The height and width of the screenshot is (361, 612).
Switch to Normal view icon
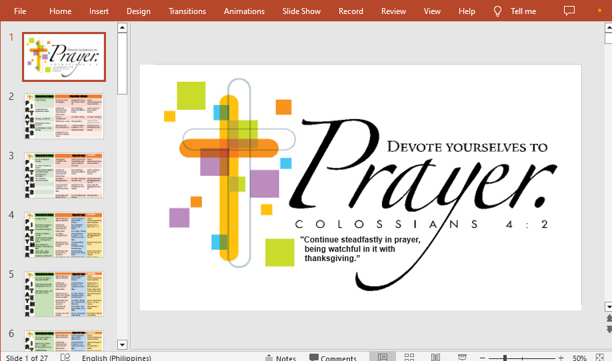(x=383, y=357)
